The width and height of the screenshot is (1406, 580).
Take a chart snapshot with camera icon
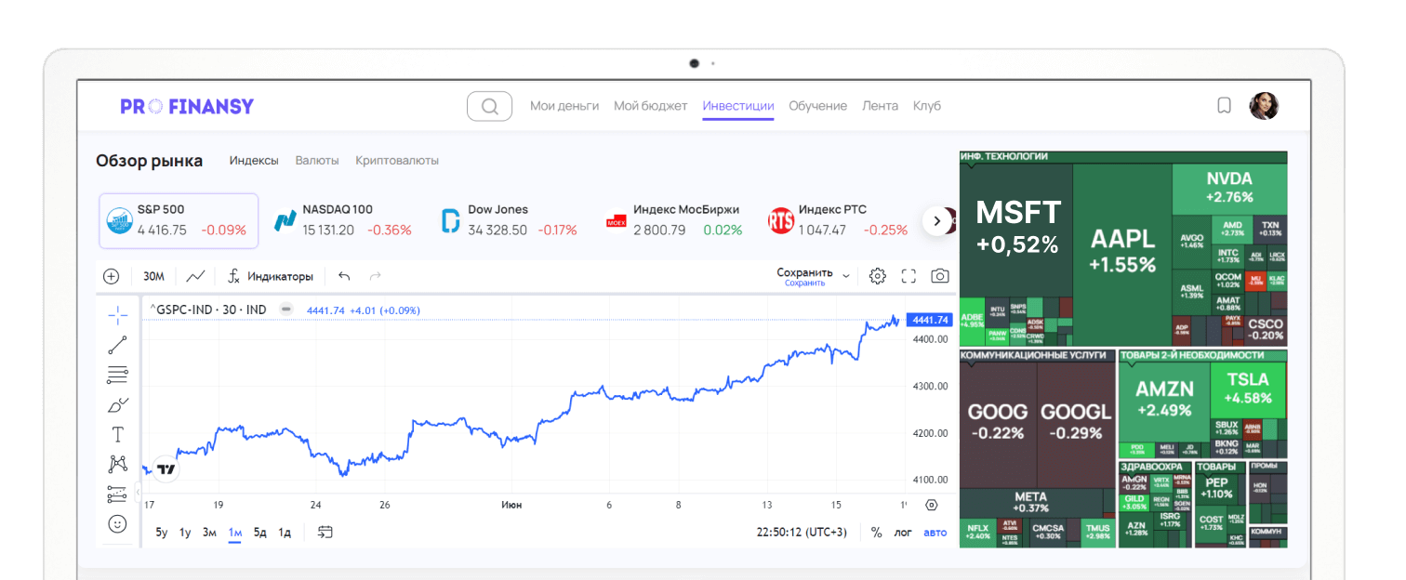(x=940, y=276)
